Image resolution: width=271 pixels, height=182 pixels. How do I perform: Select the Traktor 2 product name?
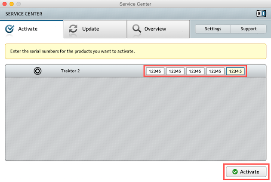[x=71, y=71]
